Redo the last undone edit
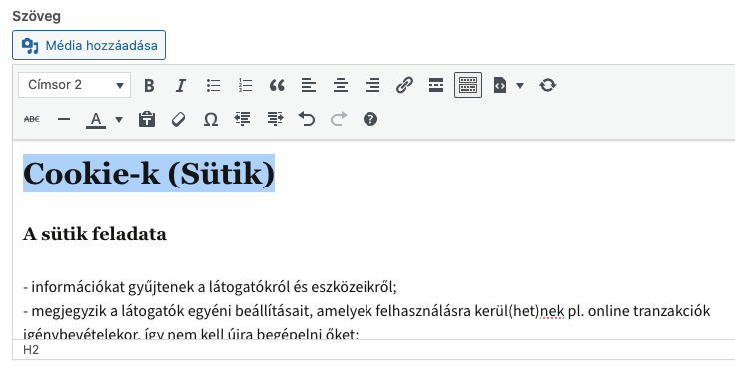The image size is (735, 374). pos(339,119)
